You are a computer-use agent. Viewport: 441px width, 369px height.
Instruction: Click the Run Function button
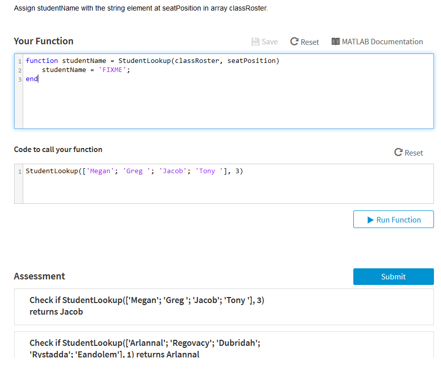pos(393,219)
